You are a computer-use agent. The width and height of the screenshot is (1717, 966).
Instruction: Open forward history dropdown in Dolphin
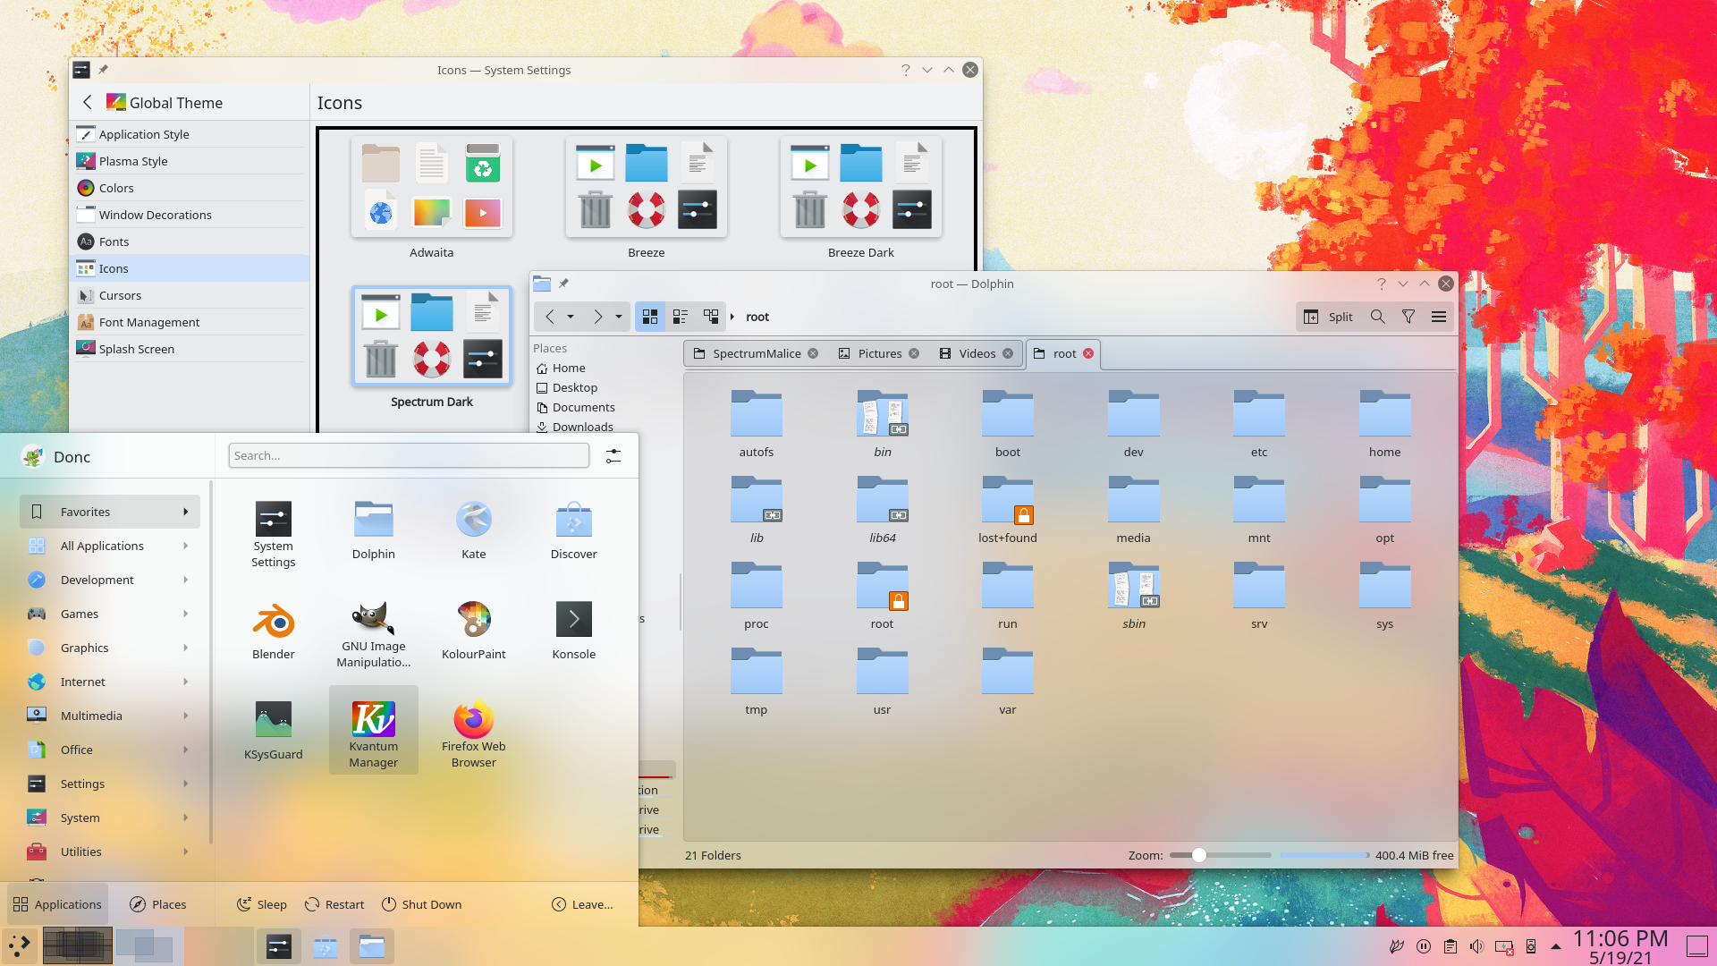tap(618, 317)
